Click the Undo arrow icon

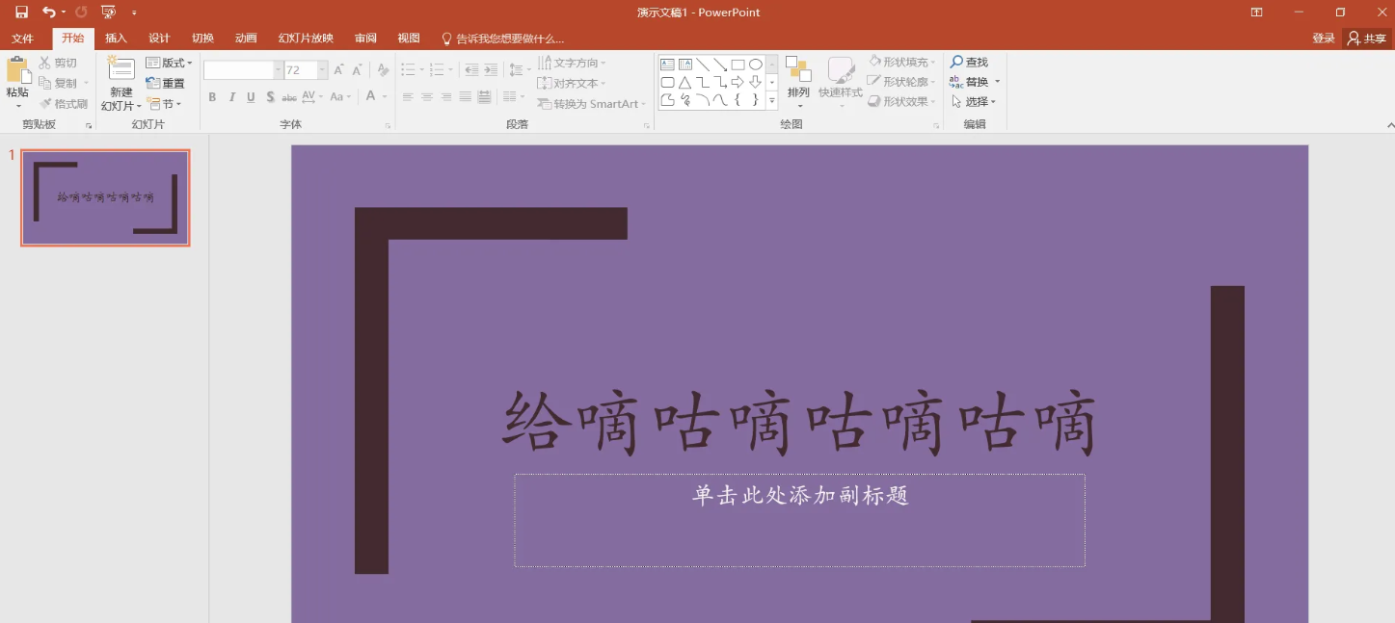[48, 13]
